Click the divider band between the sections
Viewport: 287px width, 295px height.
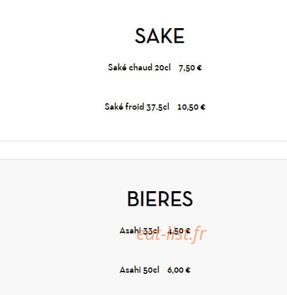(x=143, y=150)
